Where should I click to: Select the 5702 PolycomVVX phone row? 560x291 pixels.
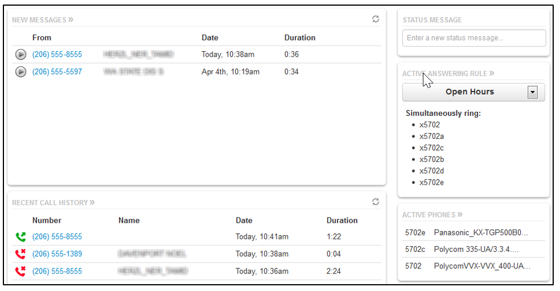[x=473, y=266]
